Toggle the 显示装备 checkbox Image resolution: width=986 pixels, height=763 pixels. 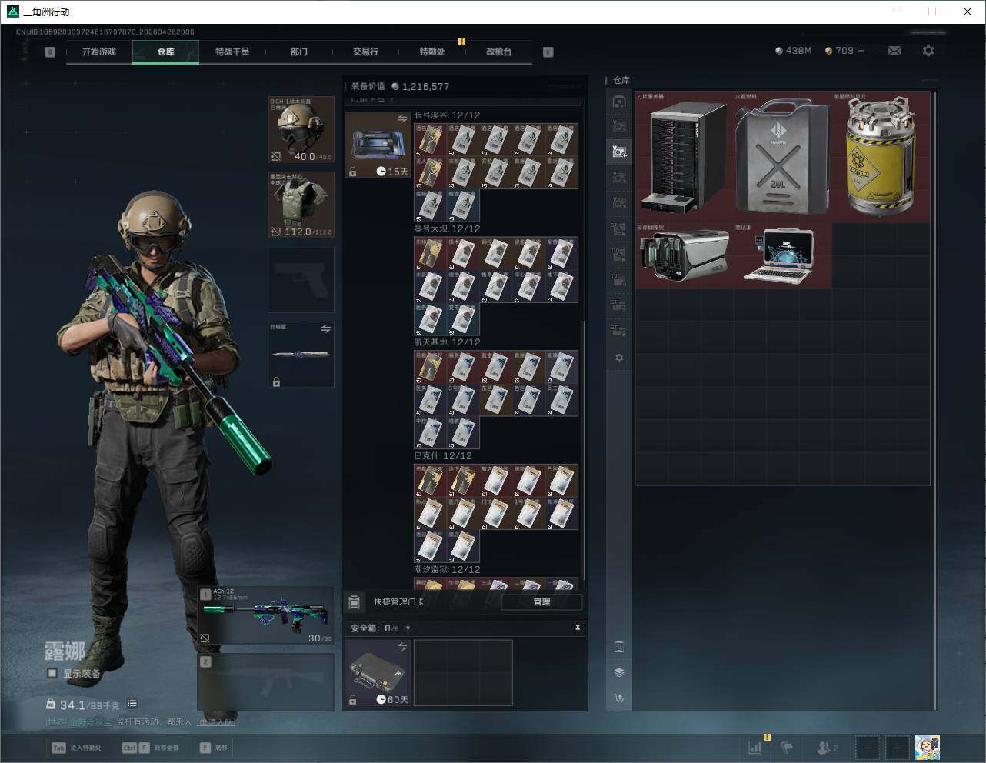tap(52, 673)
